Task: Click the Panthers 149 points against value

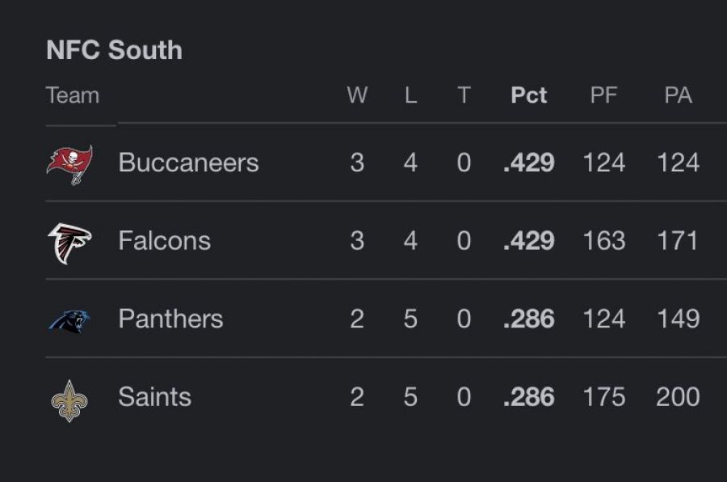Action: click(x=678, y=319)
